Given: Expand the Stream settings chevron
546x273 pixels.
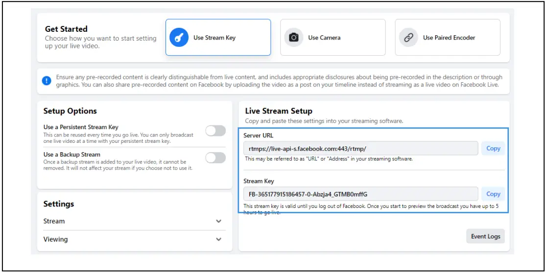Looking at the screenshot, I should (219, 221).
